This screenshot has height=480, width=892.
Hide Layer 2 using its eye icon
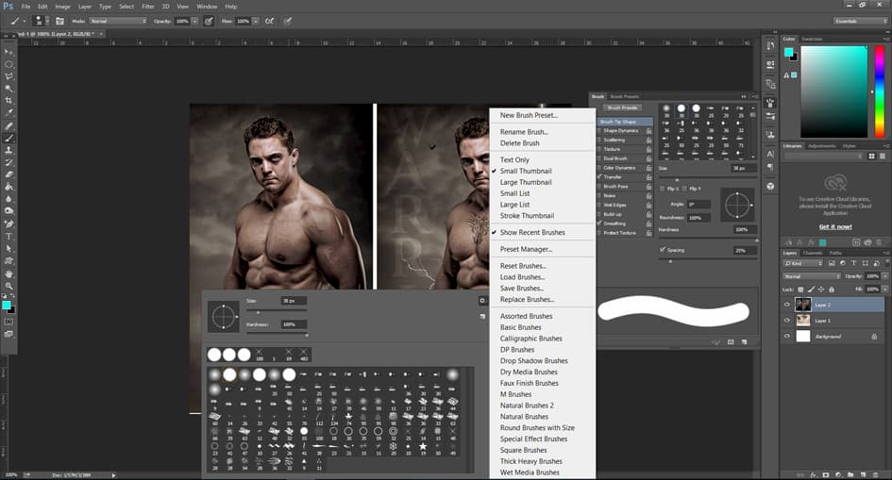(x=787, y=306)
